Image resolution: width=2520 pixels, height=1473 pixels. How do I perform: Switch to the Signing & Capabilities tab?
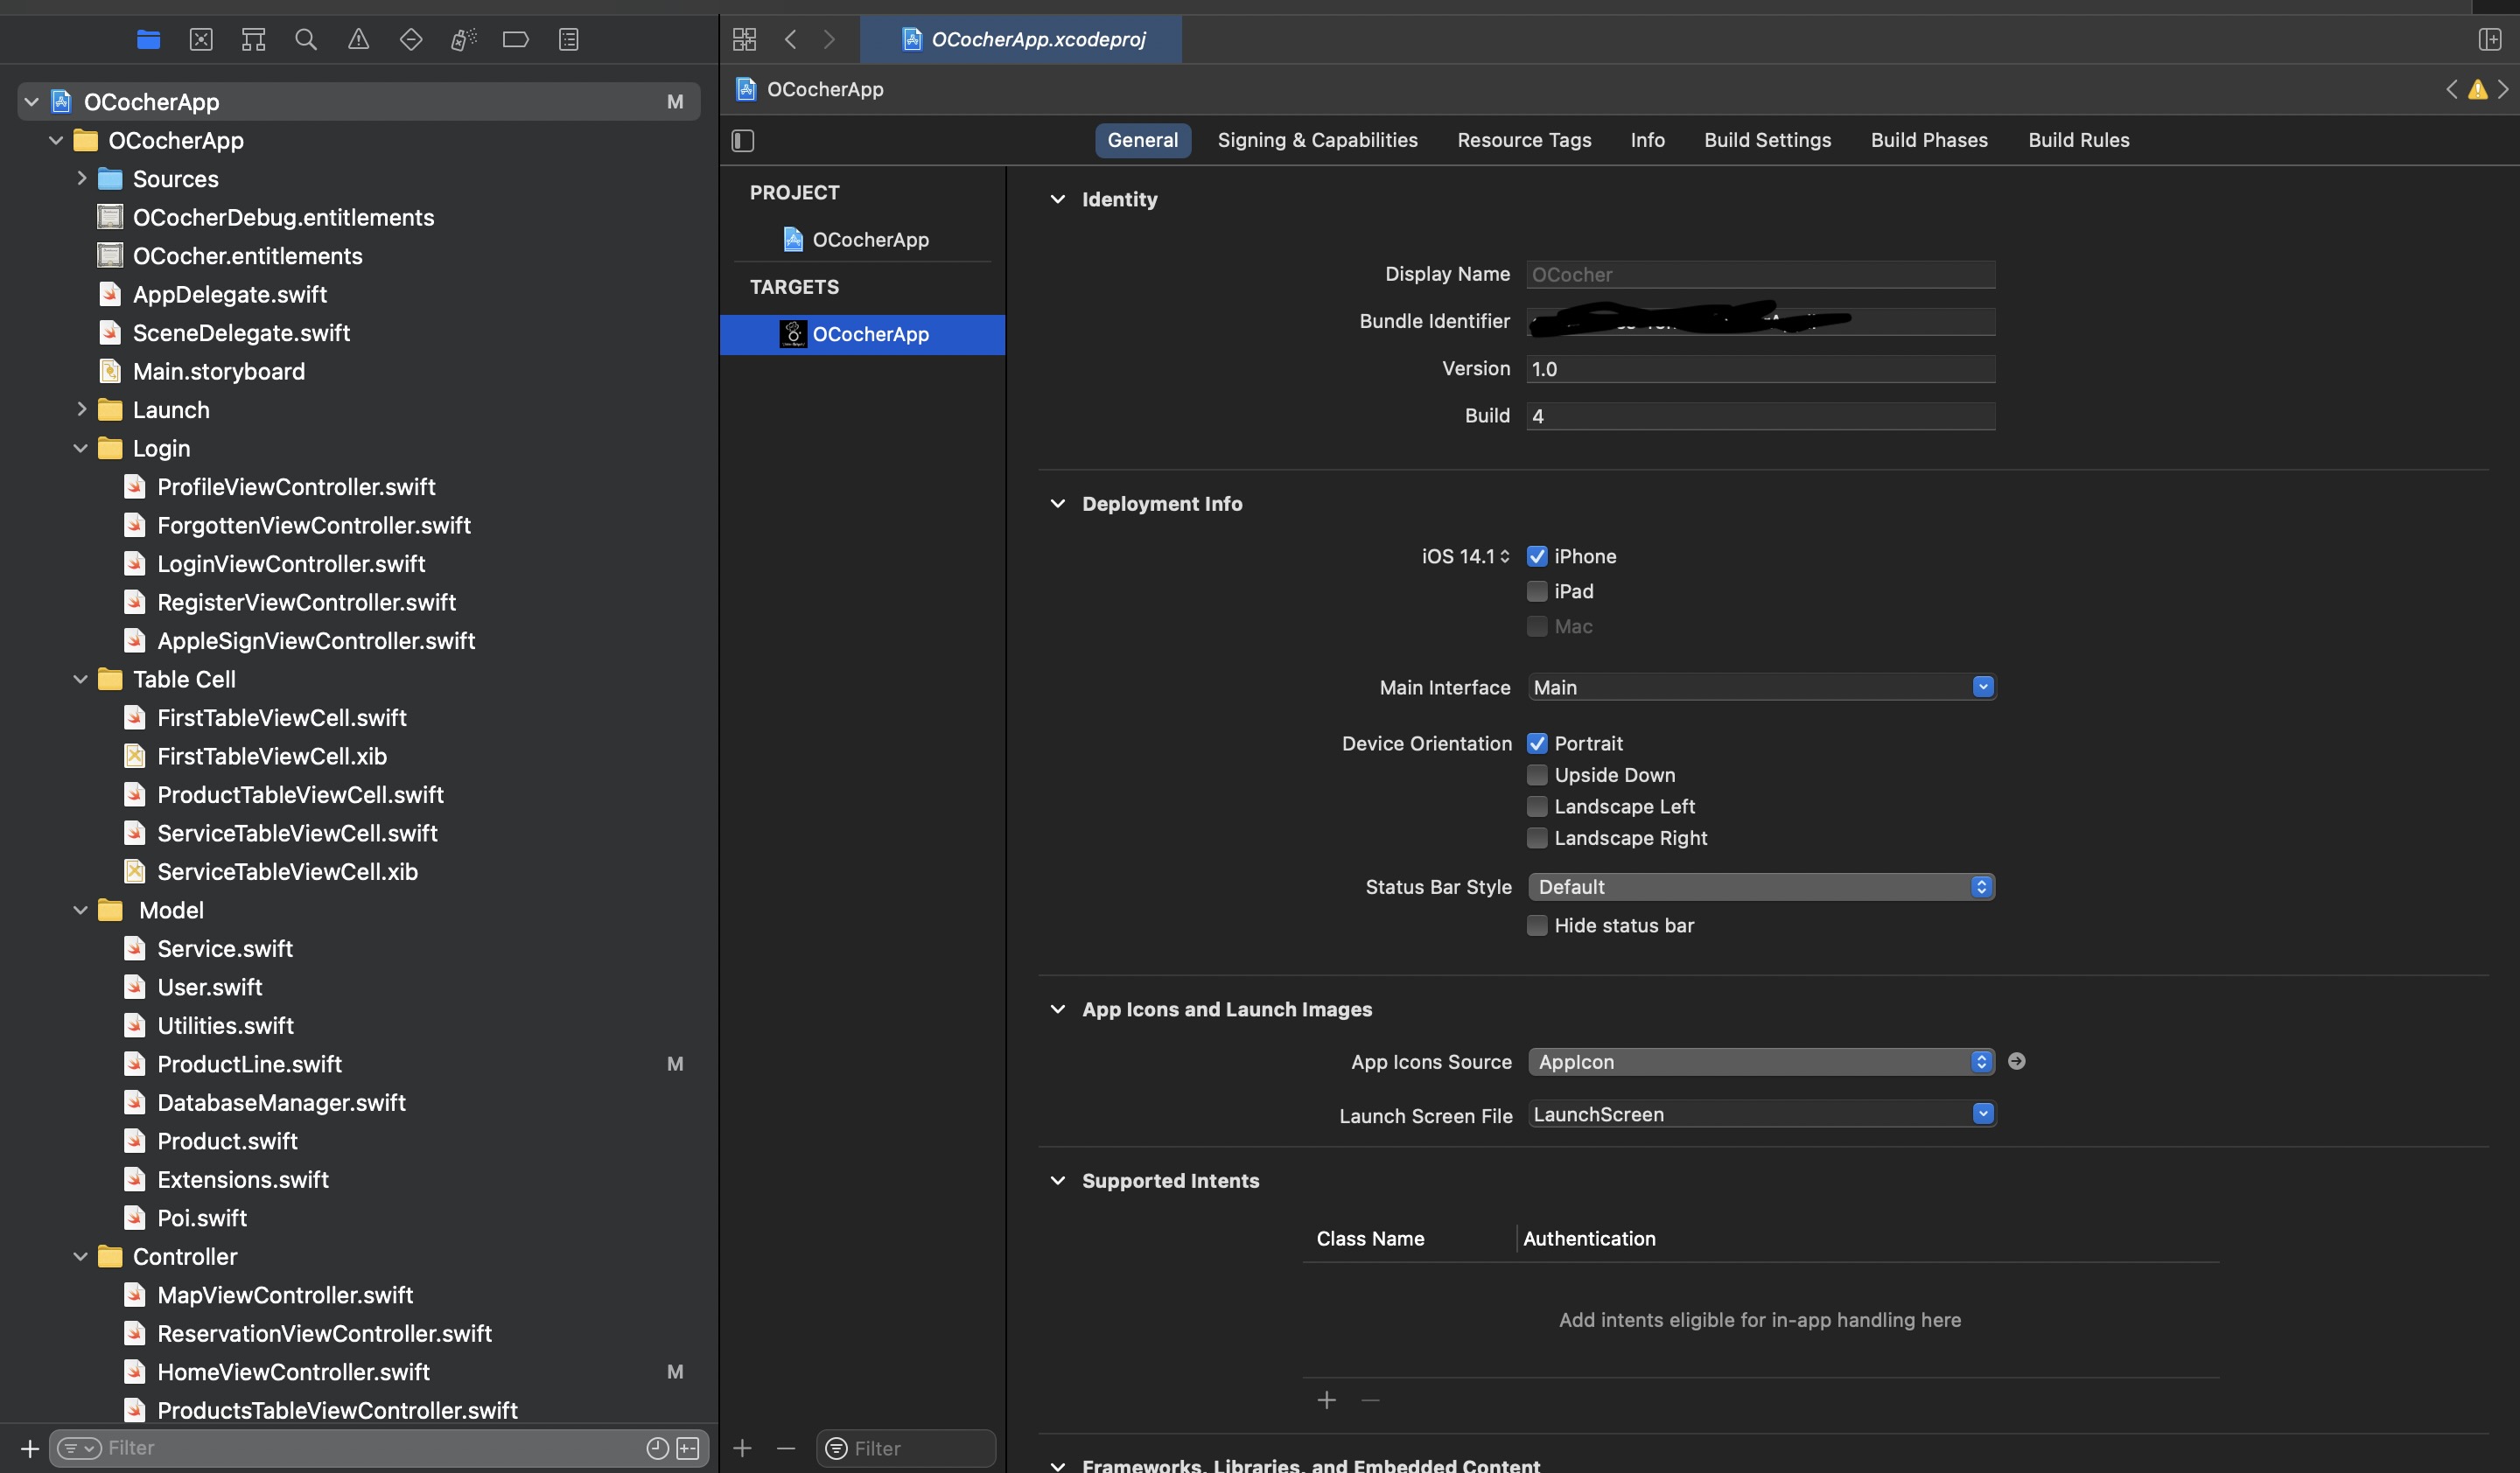[x=1317, y=140]
